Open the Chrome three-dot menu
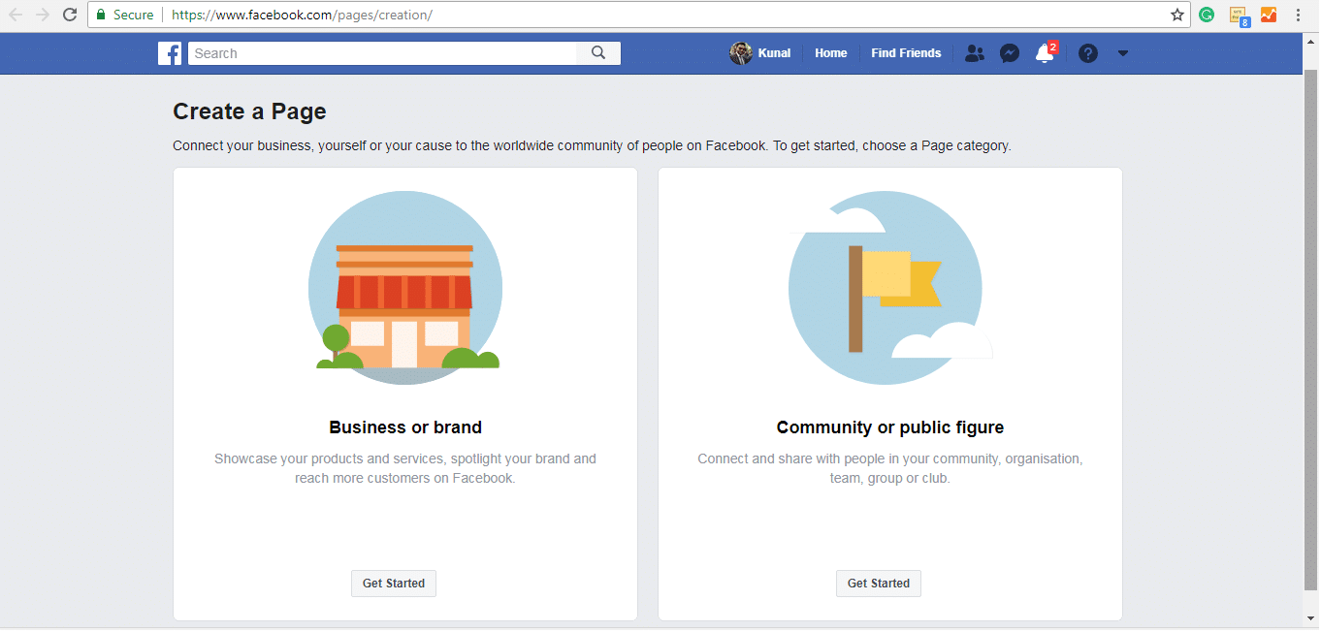Screen dimensions: 1321x632 pos(1298,15)
